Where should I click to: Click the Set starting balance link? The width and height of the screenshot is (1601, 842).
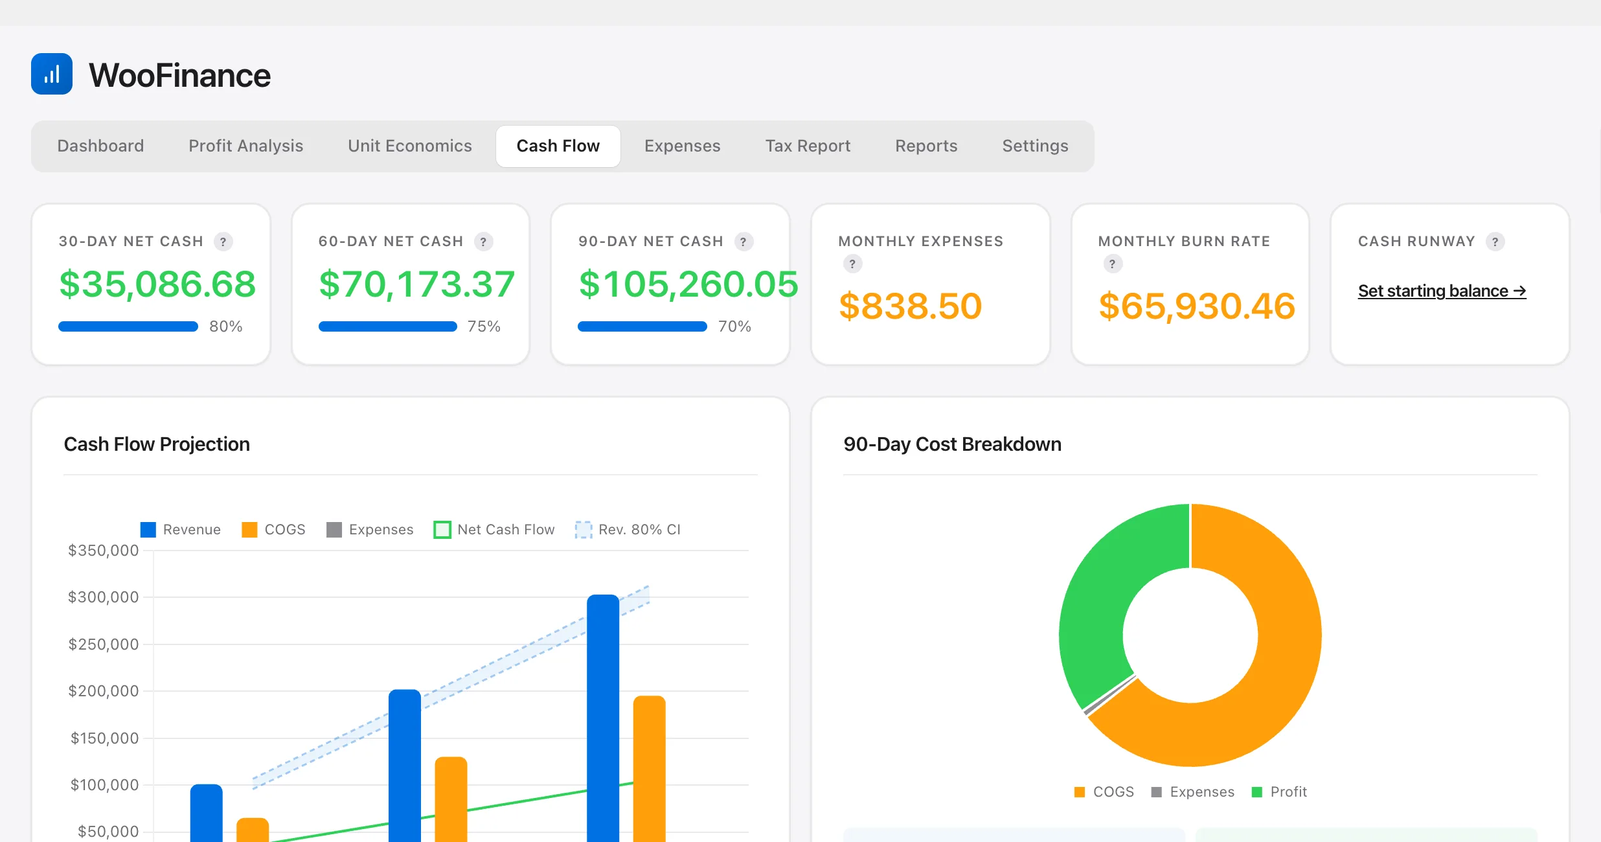click(x=1442, y=291)
